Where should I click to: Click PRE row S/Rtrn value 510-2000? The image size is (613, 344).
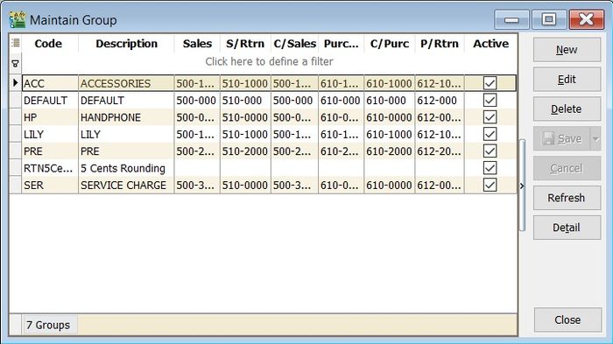tap(245, 151)
